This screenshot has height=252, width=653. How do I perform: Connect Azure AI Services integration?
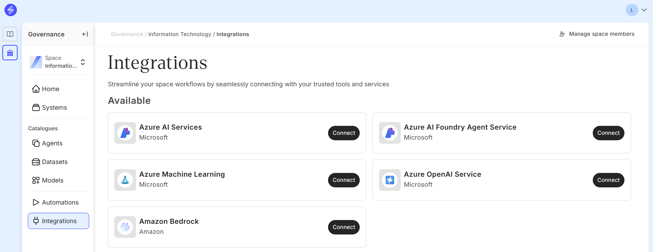point(344,133)
